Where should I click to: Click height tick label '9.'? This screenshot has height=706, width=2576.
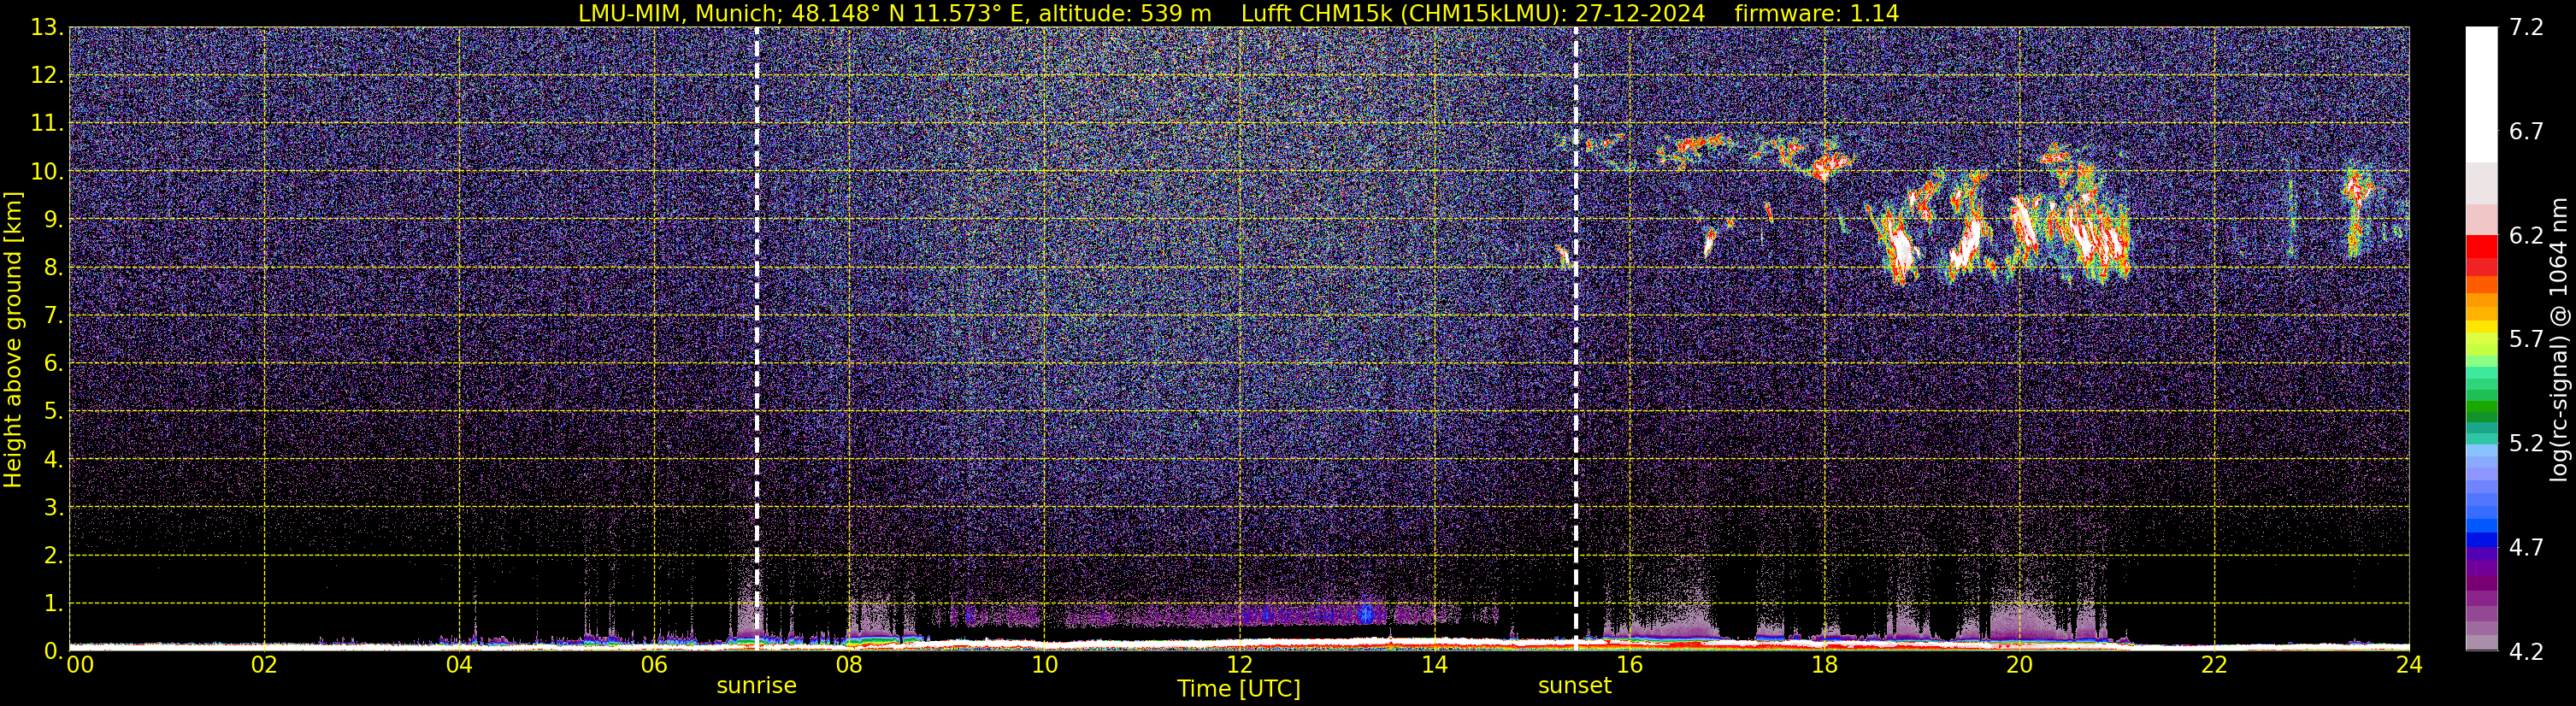coord(54,220)
